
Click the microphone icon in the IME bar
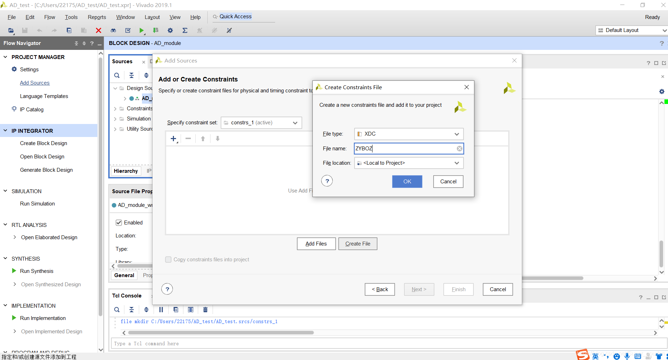click(627, 356)
